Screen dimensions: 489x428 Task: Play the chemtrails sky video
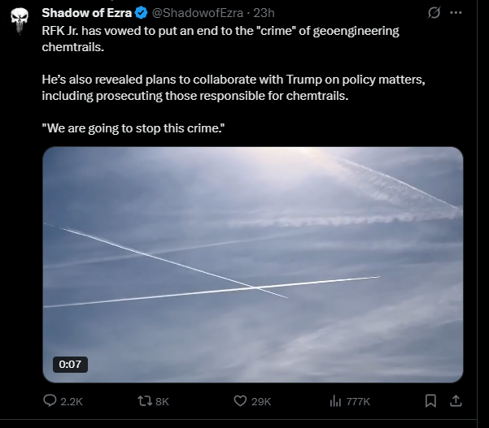click(252, 264)
